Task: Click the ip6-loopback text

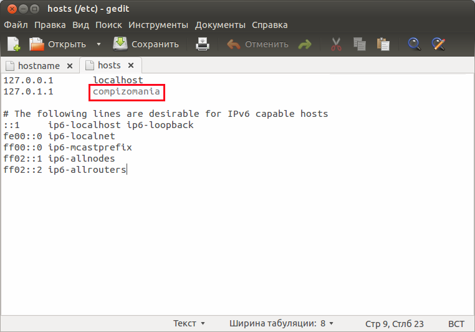Action: point(160,125)
